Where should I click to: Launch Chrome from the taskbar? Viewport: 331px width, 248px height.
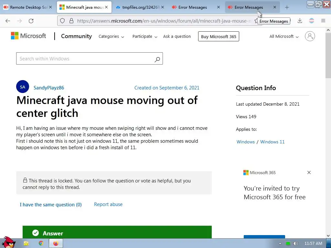[x=41, y=243]
